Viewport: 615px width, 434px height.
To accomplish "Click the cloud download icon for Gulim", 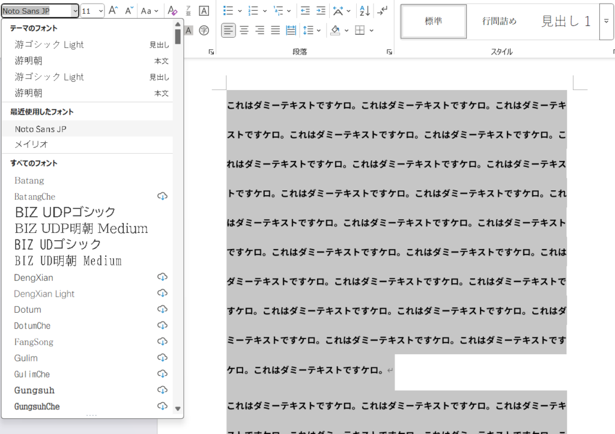I will coord(162,358).
